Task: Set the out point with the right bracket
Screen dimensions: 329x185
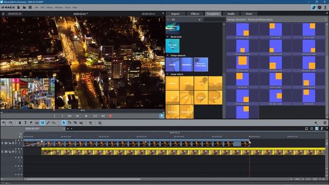Action: pyautogui.click(x=62, y=116)
